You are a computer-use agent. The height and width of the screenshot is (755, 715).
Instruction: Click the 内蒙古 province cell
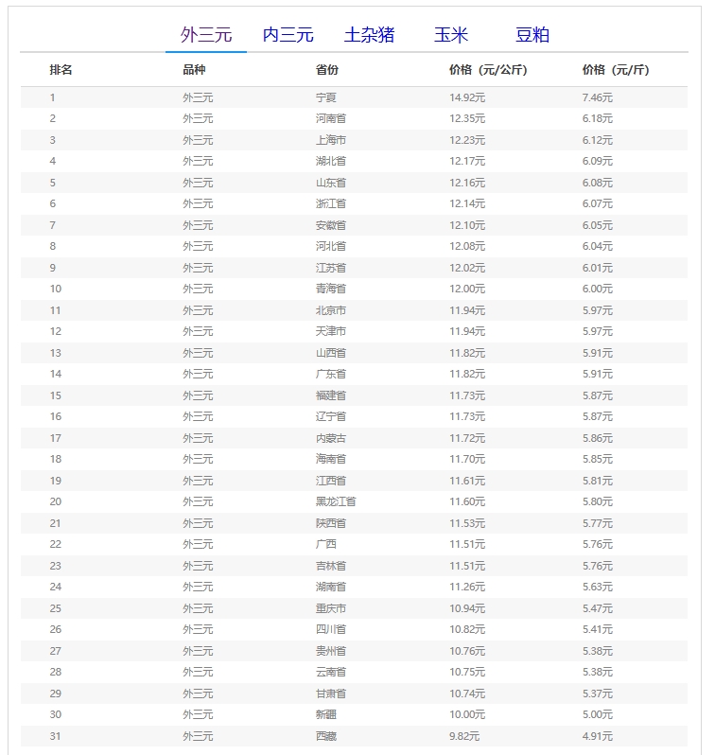coord(331,438)
